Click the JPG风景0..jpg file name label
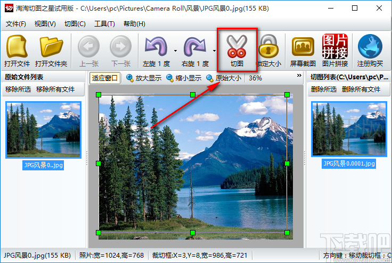 click(43, 165)
